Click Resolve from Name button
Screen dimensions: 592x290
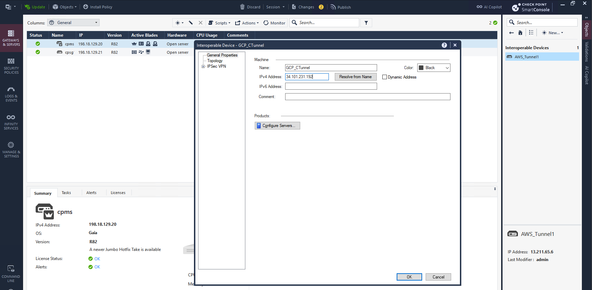pyautogui.click(x=355, y=77)
